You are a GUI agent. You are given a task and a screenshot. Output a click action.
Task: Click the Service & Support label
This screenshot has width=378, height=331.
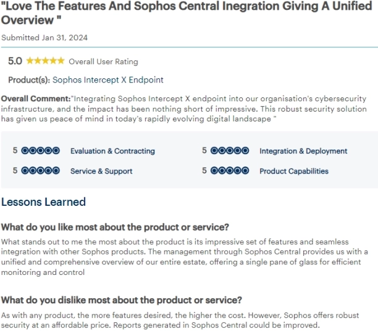click(x=101, y=171)
